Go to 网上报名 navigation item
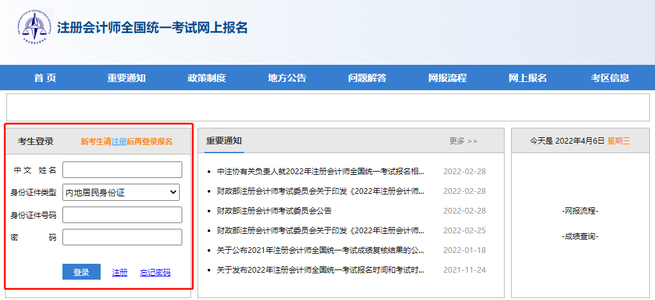 pos(528,78)
